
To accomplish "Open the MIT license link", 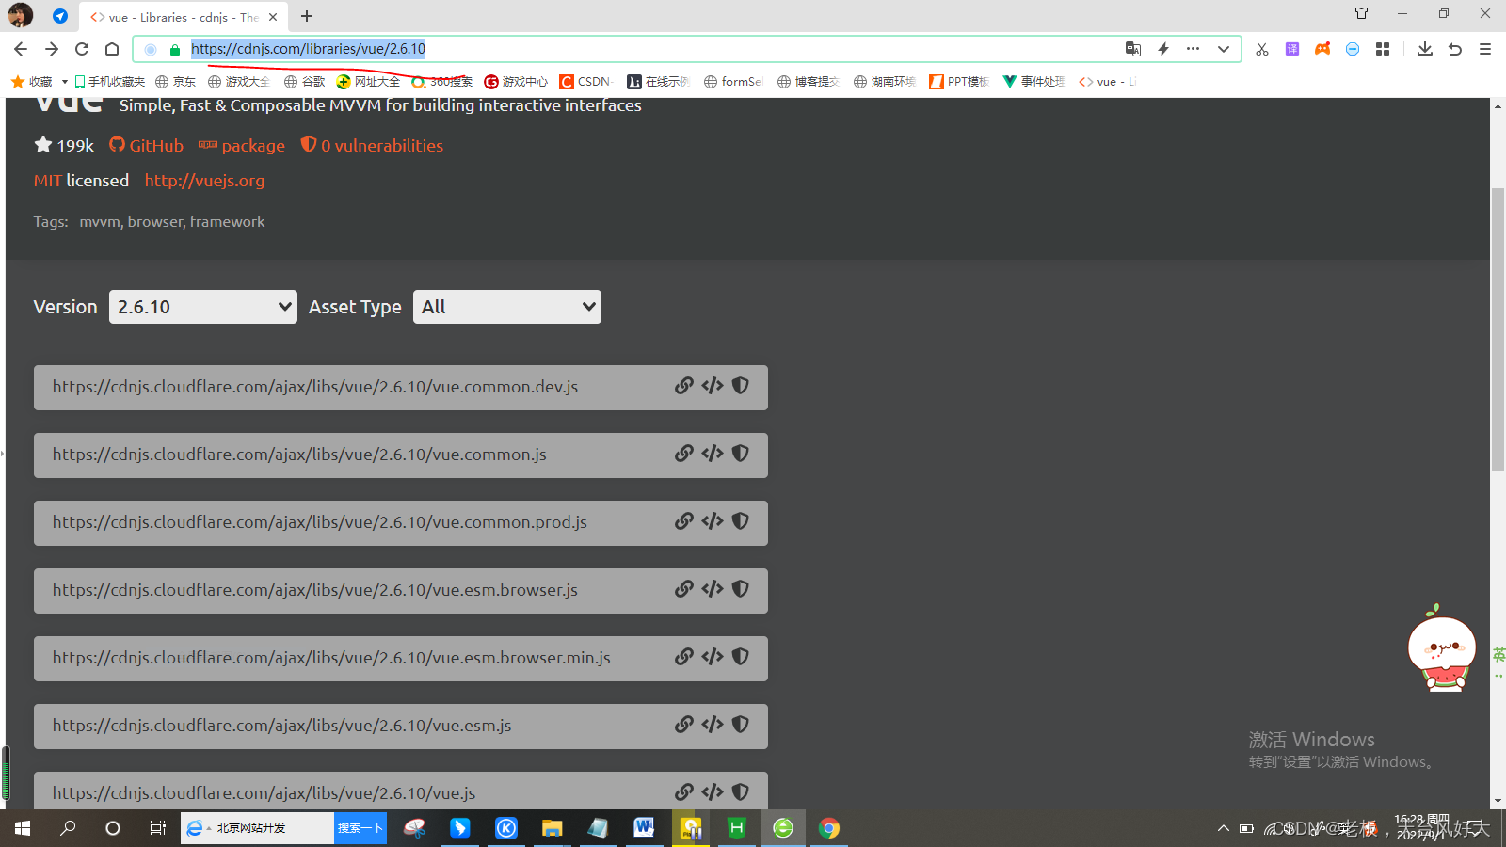I will pos(48,181).
